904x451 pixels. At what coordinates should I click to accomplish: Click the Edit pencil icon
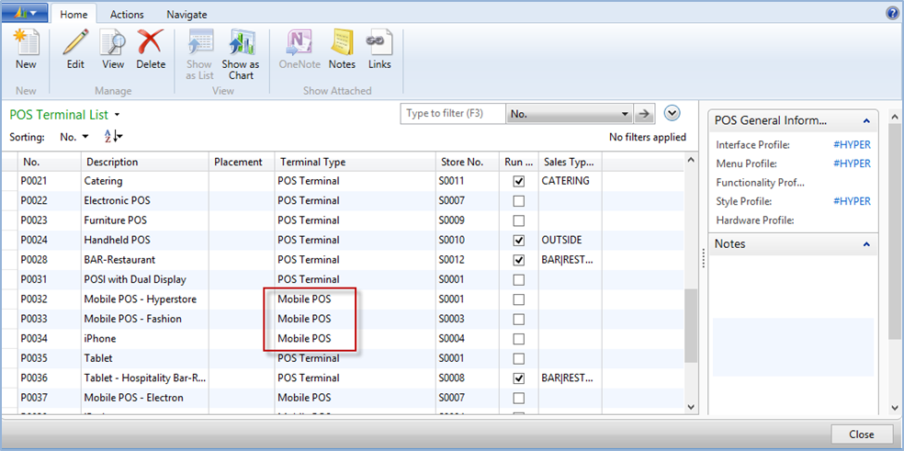(x=75, y=44)
